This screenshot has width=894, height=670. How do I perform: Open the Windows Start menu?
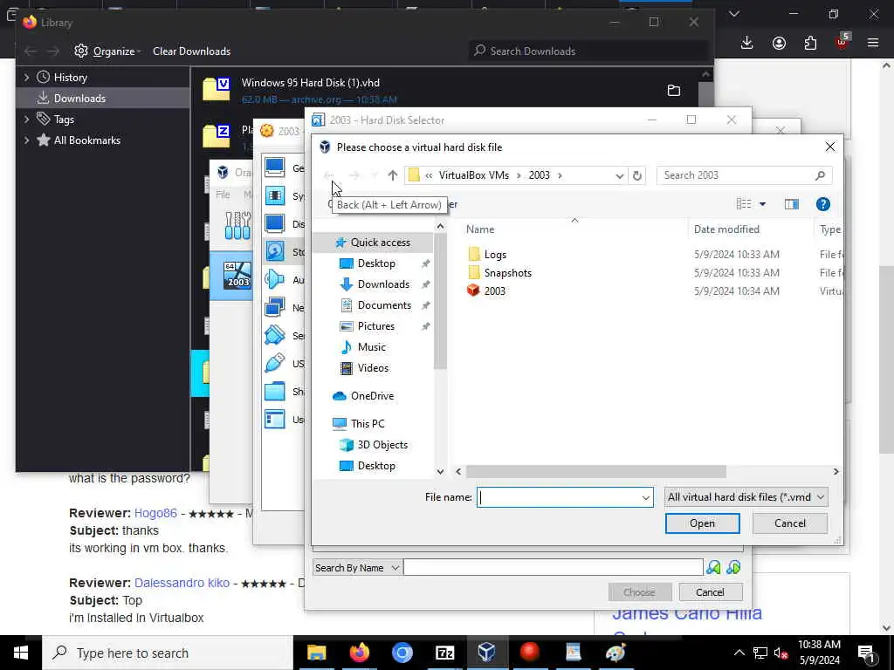[x=21, y=653]
